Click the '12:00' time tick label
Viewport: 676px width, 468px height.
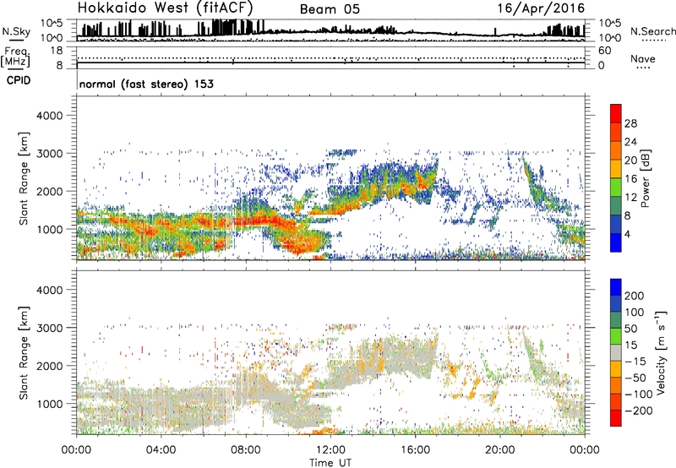(x=330, y=450)
